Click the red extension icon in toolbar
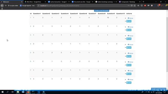Viewport: 168px width, 94px height. pyautogui.click(x=145, y=5)
